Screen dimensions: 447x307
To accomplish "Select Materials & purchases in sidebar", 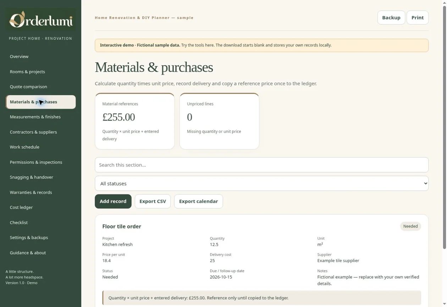I will [40, 102].
